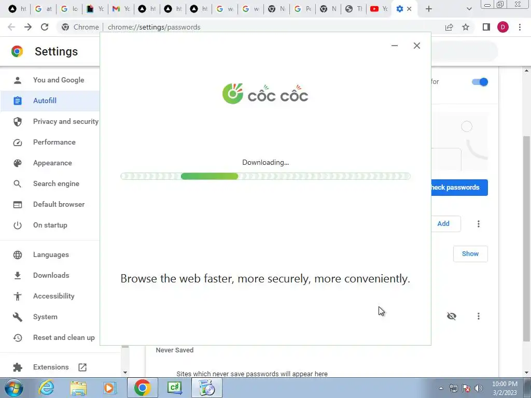Click the address bar URL
The width and height of the screenshot is (531, 398).
154,27
